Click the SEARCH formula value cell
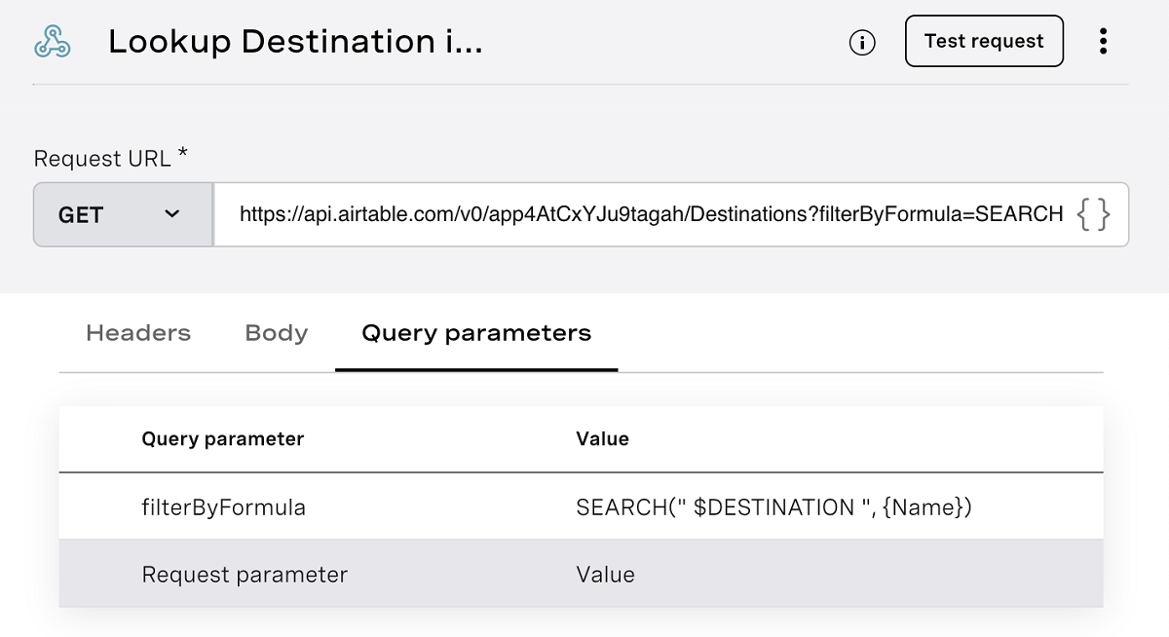 [774, 507]
